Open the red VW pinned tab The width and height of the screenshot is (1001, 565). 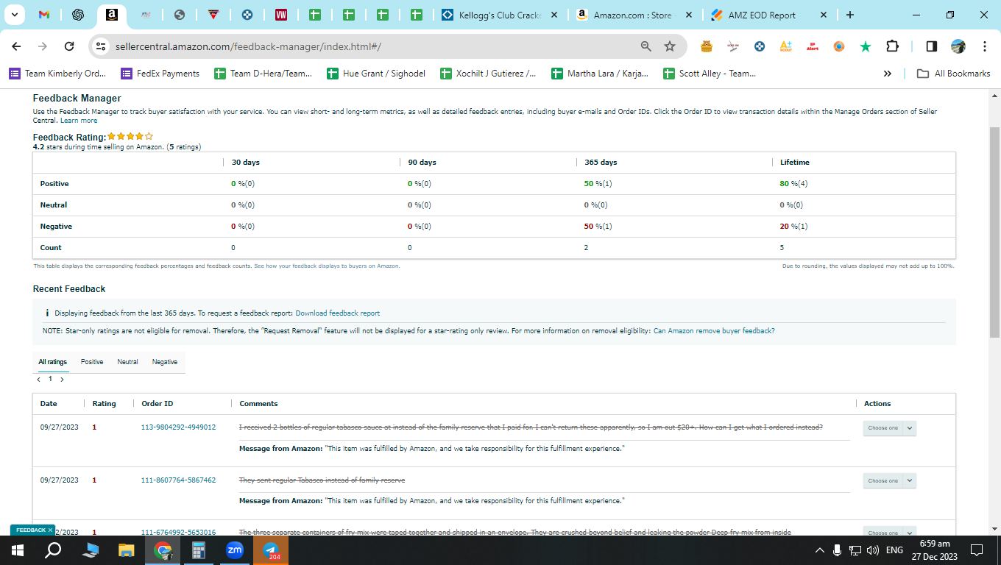[280, 15]
